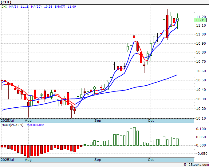Click the EMA(7) legend label
This screenshot has width=209, height=167.
tap(60, 6)
